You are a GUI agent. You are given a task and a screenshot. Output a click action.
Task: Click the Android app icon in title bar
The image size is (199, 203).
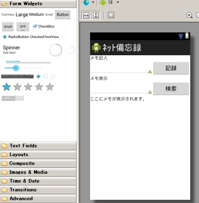click(96, 48)
